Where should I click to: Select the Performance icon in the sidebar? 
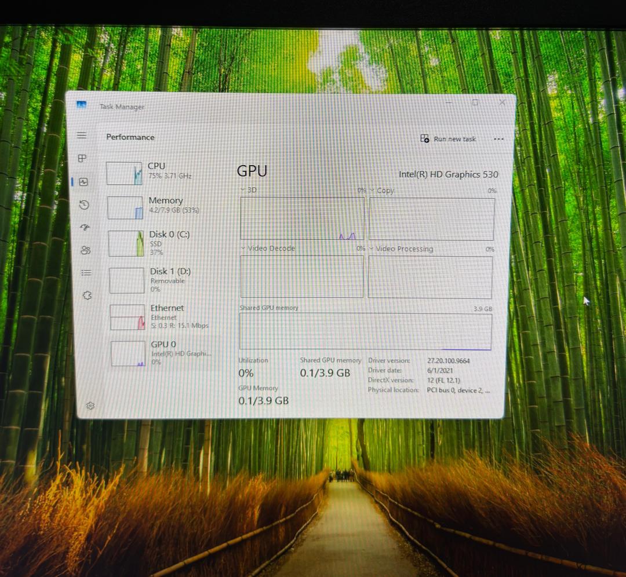click(83, 181)
